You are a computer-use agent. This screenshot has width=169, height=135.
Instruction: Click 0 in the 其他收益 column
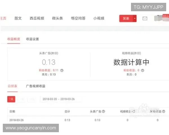(157, 120)
